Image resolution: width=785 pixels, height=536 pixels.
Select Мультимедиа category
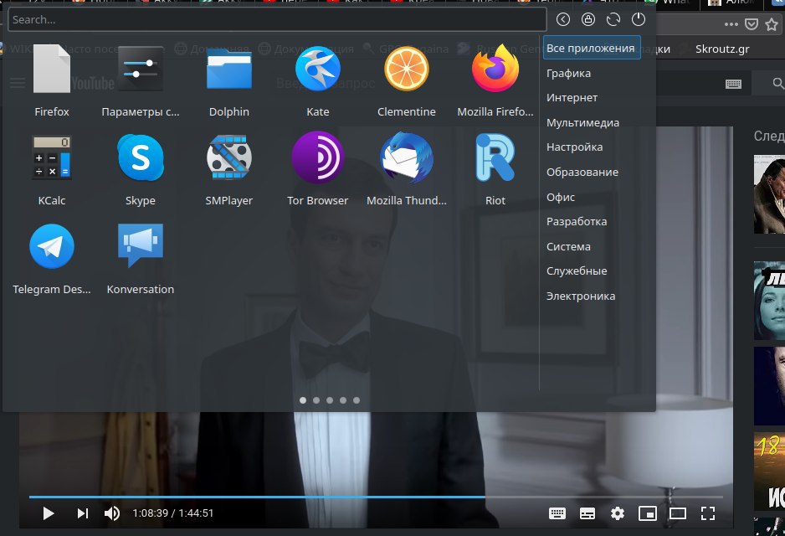(x=582, y=123)
